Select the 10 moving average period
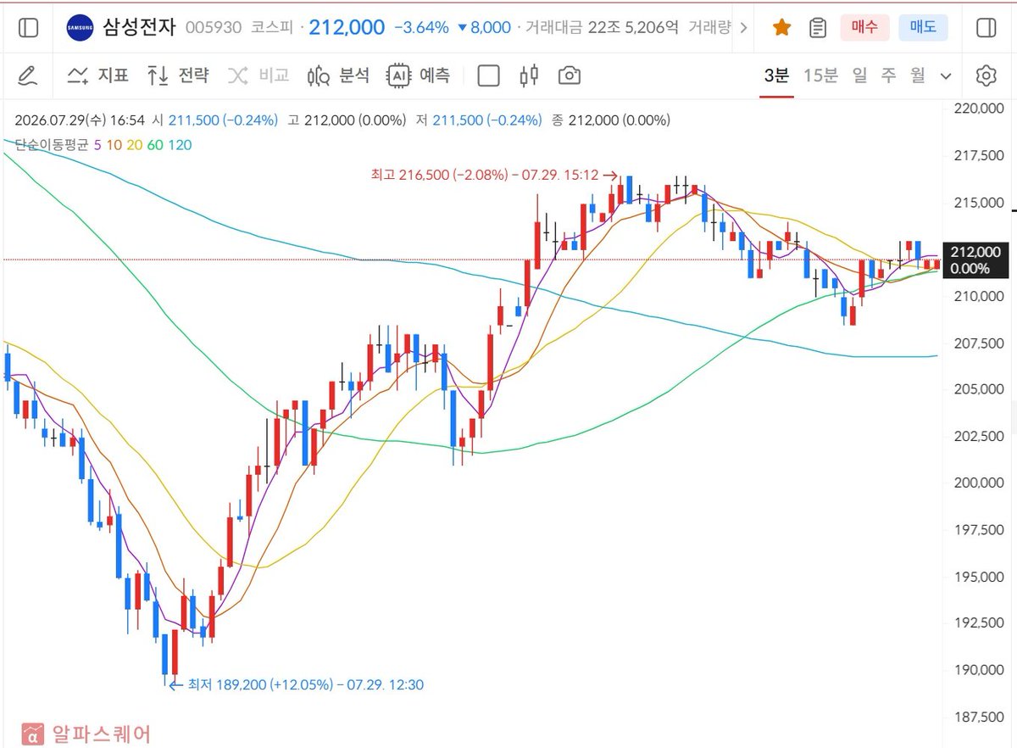This screenshot has height=748, width=1017. click(114, 145)
